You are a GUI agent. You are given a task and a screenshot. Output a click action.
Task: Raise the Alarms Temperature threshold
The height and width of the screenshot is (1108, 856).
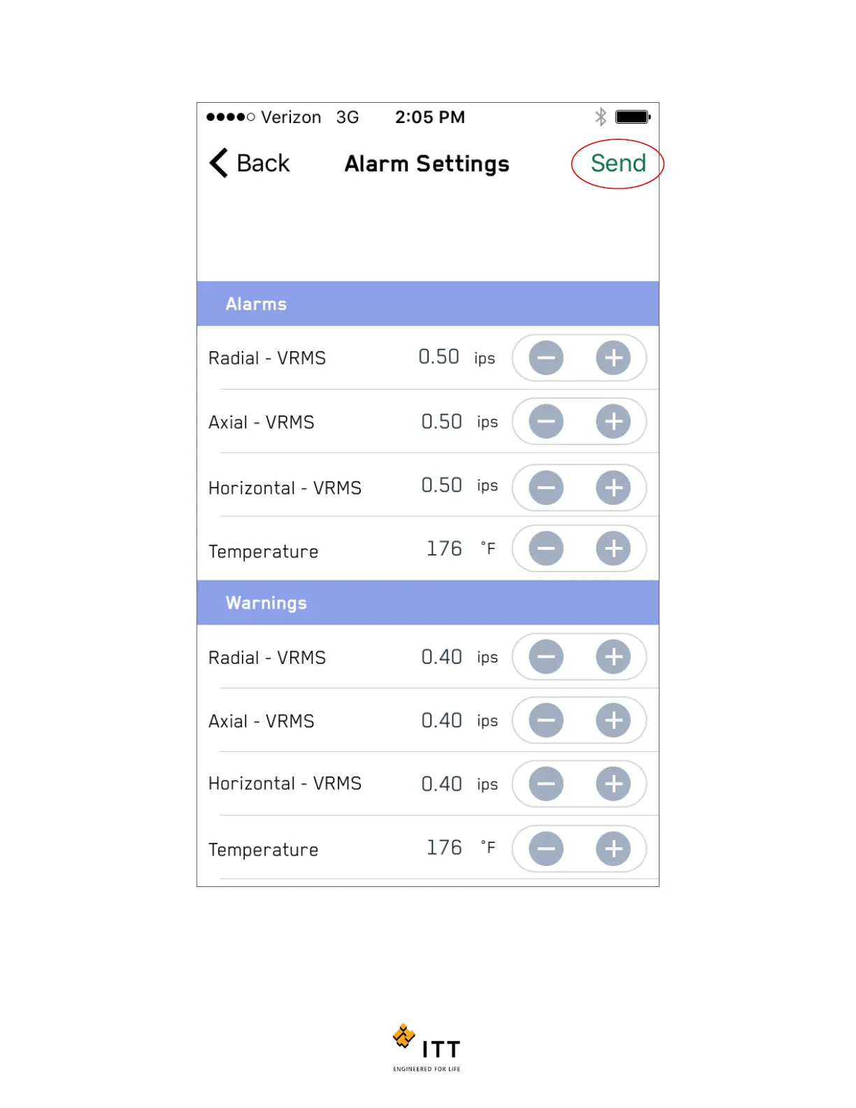coord(613,548)
